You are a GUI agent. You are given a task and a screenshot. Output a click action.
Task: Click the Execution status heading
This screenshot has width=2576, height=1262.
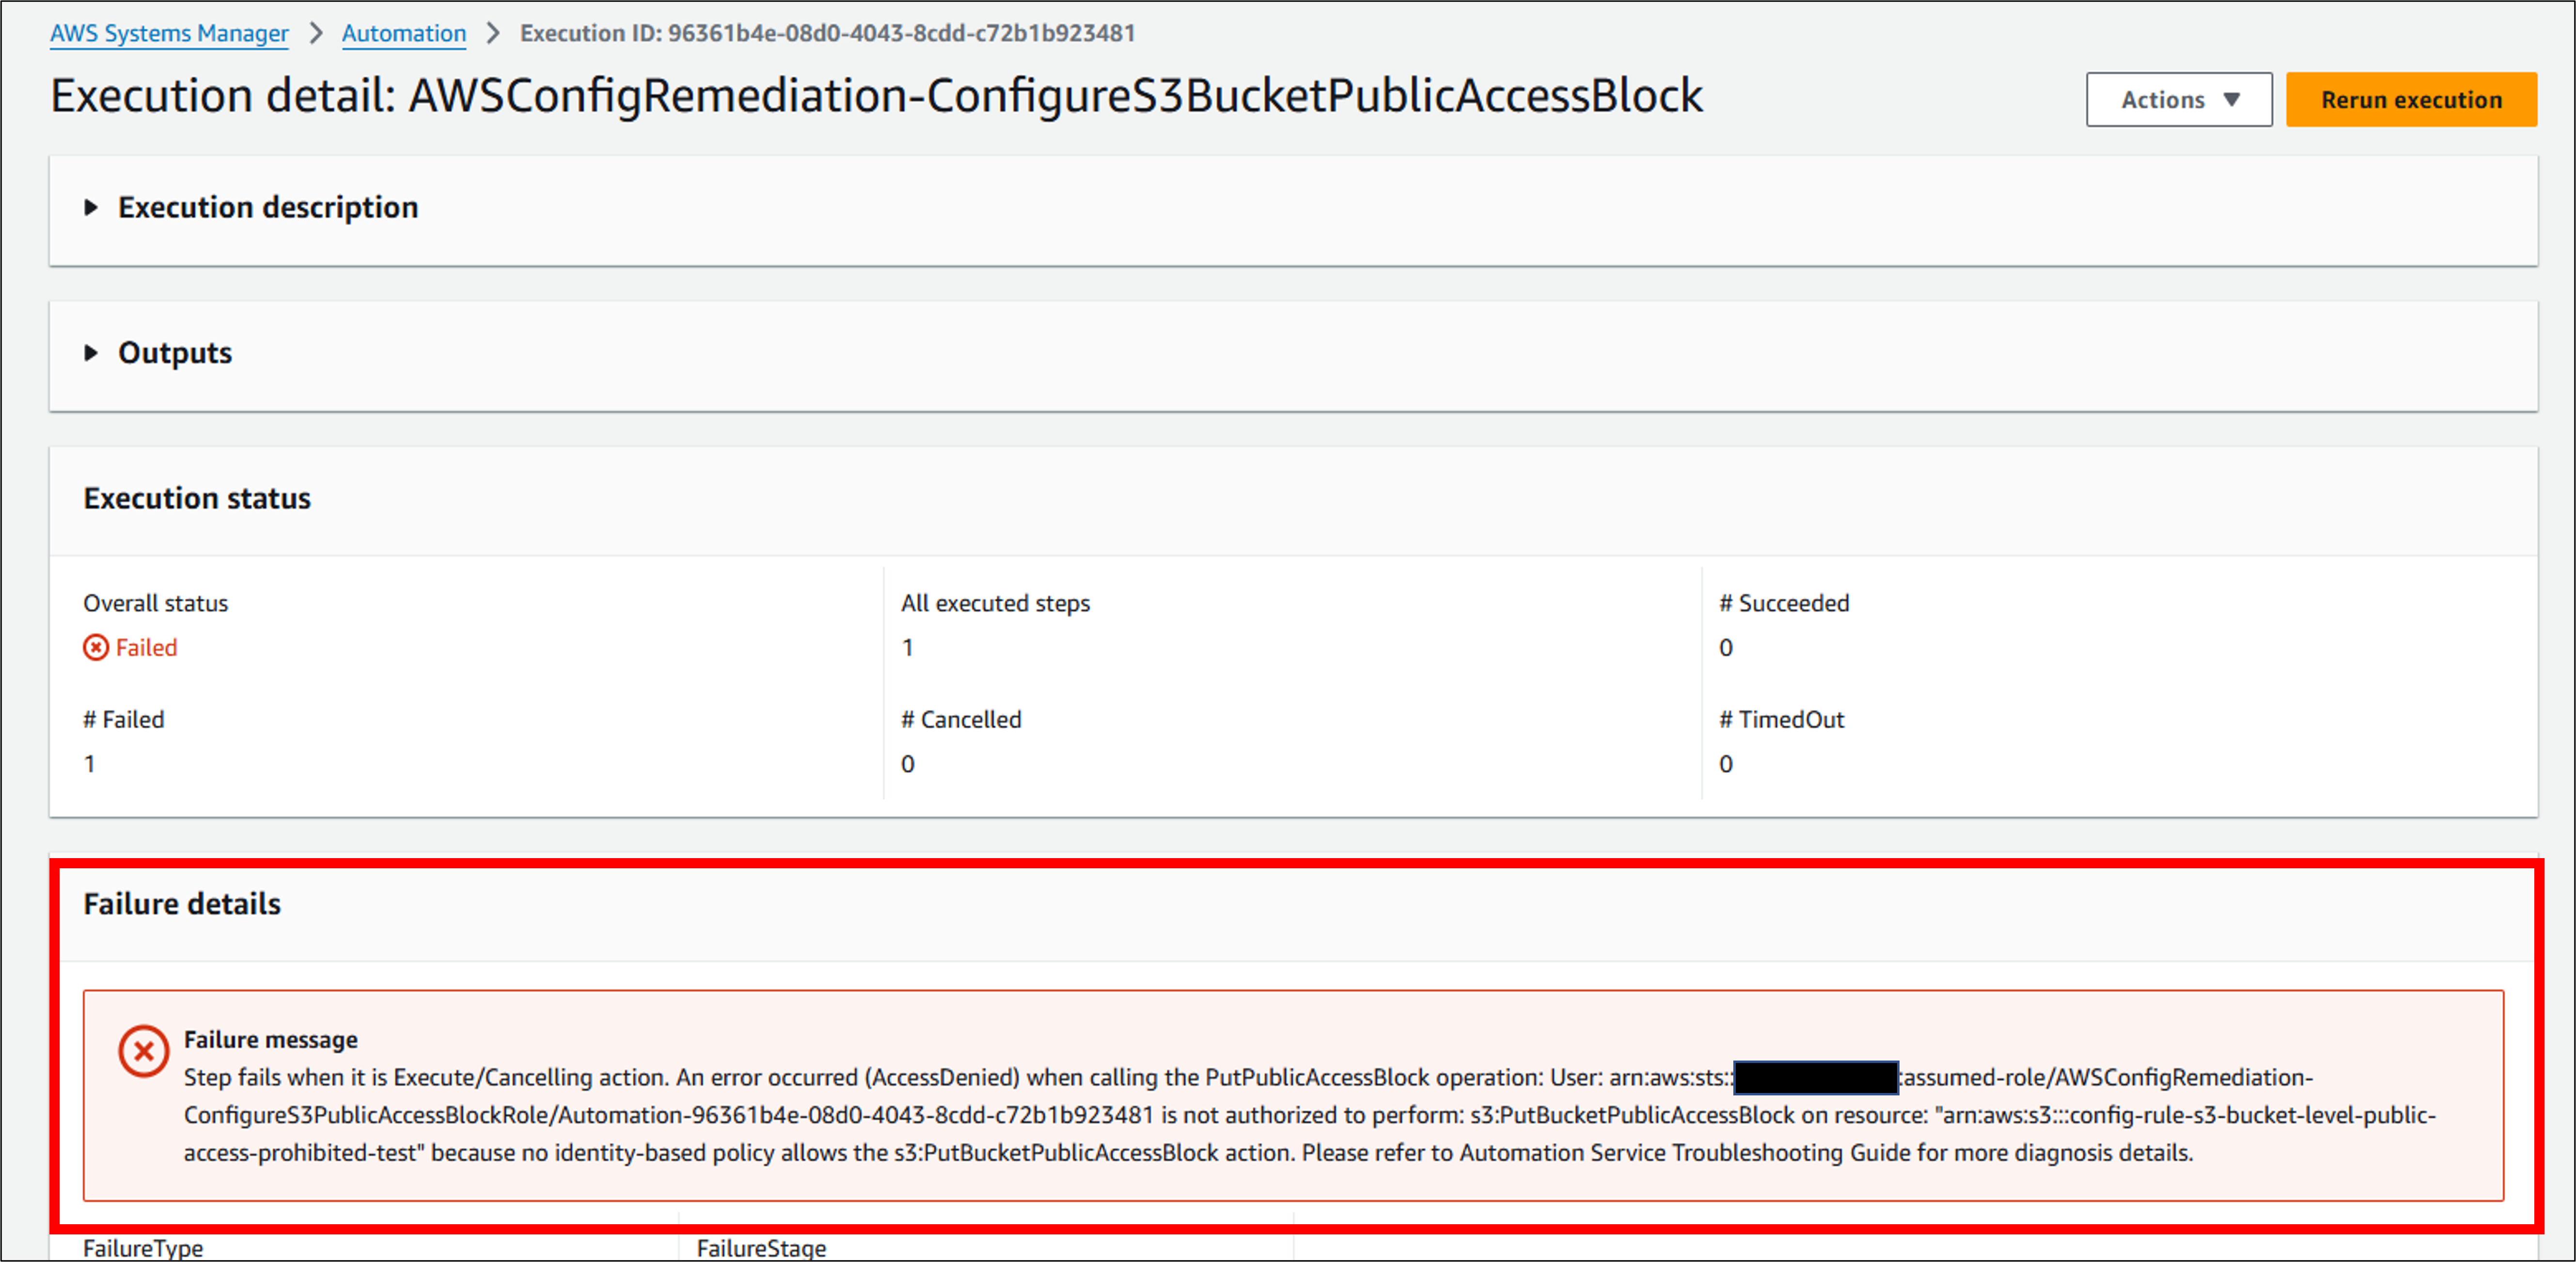click(x=197, y=498)
